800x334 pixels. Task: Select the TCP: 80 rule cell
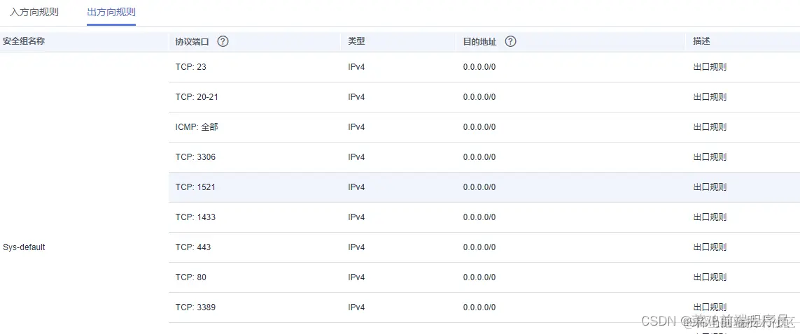[x=191, y=277]
